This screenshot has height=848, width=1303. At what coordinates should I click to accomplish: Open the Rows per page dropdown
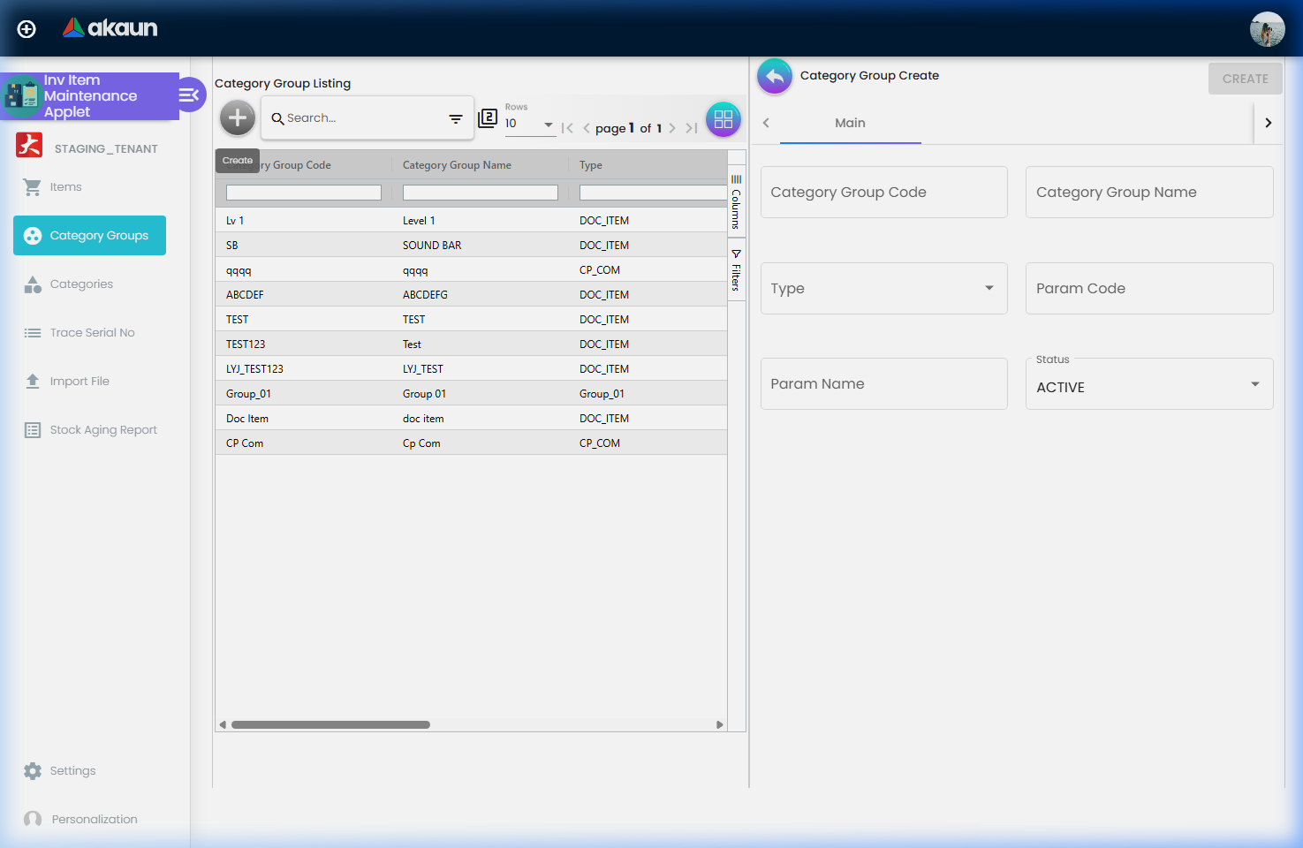click(x=530, y=124)
